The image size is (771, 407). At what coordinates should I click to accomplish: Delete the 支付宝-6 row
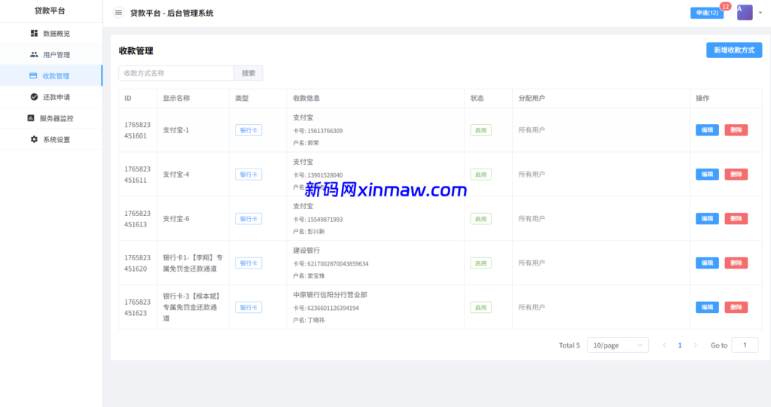click(736, 218)
